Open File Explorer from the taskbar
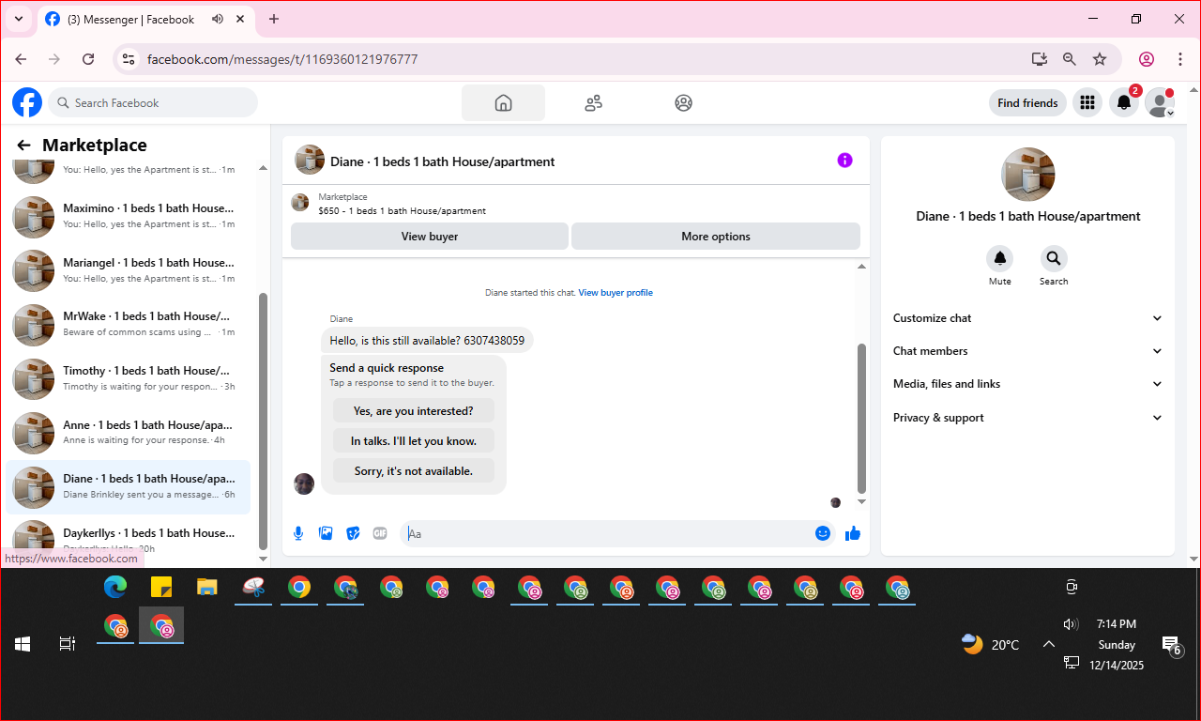The width and height of the screenshot is (1201, 721). tap(207, 588)
